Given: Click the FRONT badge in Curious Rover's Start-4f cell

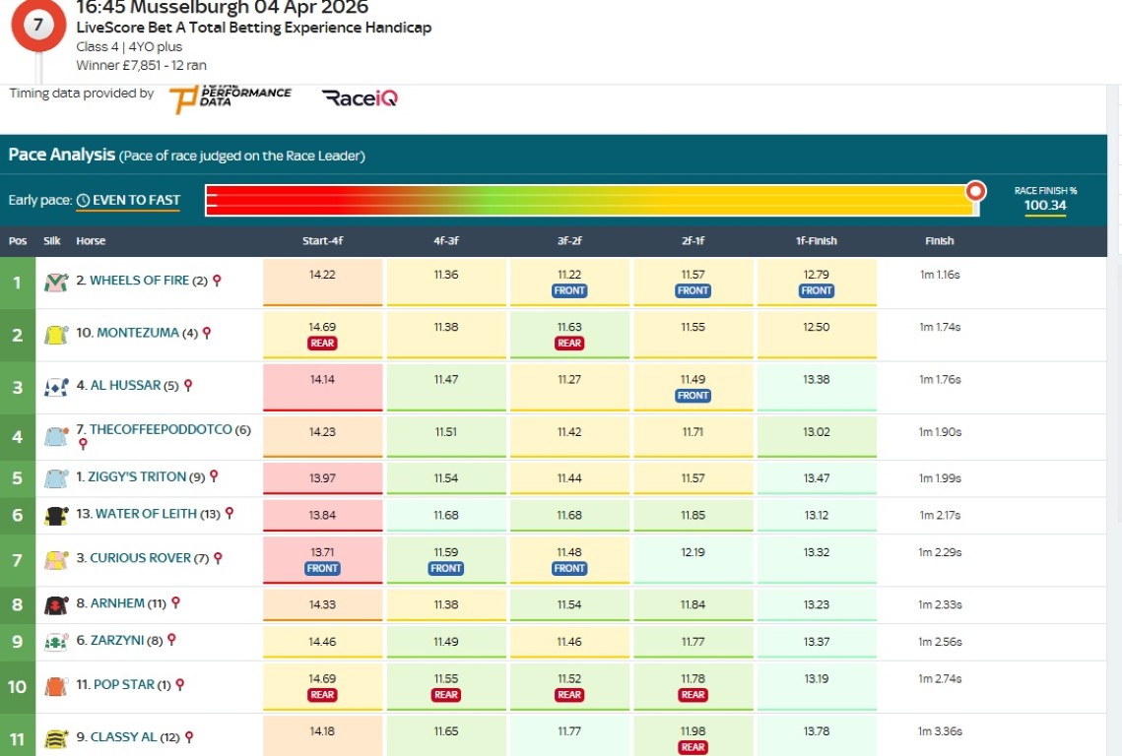Looking at the screenshot, I should coord(322,568).
